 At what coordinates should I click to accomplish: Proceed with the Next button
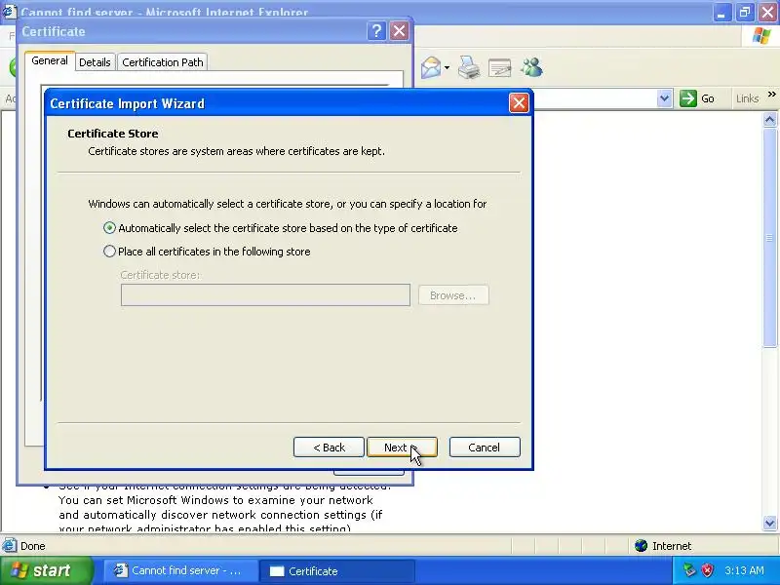tap(402, 448)
